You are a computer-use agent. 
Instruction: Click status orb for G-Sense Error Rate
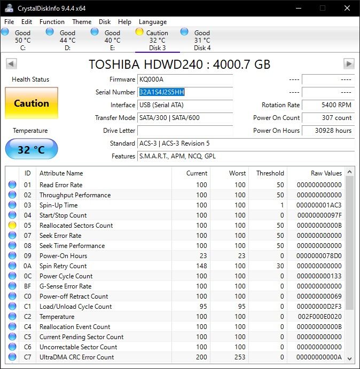pos(12,286)
